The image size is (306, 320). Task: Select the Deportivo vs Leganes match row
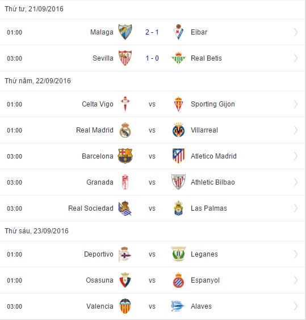click(x=152, y=254)
